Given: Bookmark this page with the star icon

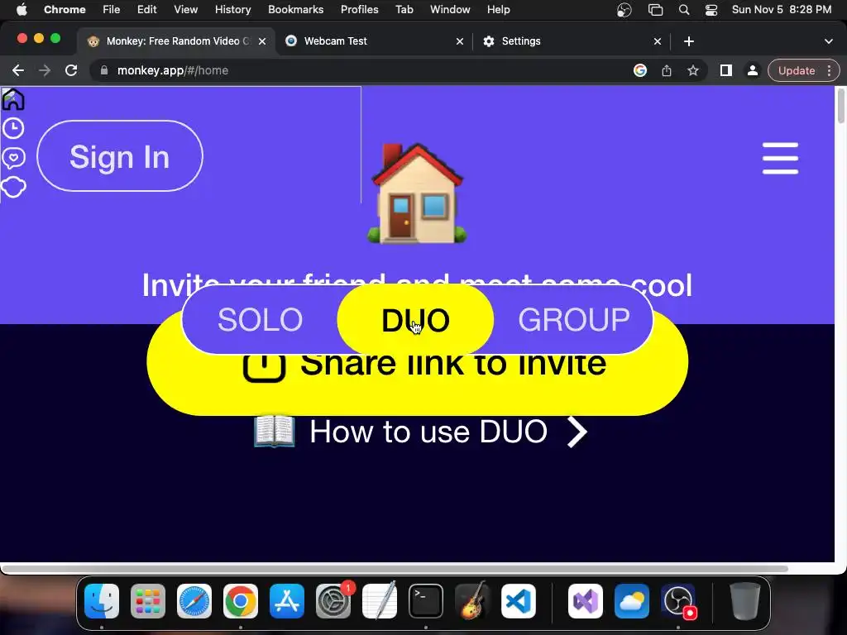Looking at the screenshot, I should [693, 70].
